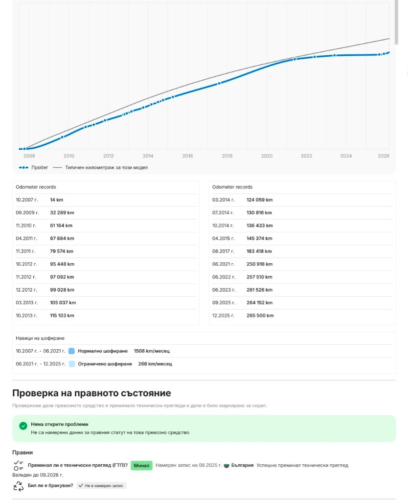Select the 08.2017 mileage point on chart
Viewport: 408px width, 501px height.
coord(219,83)
